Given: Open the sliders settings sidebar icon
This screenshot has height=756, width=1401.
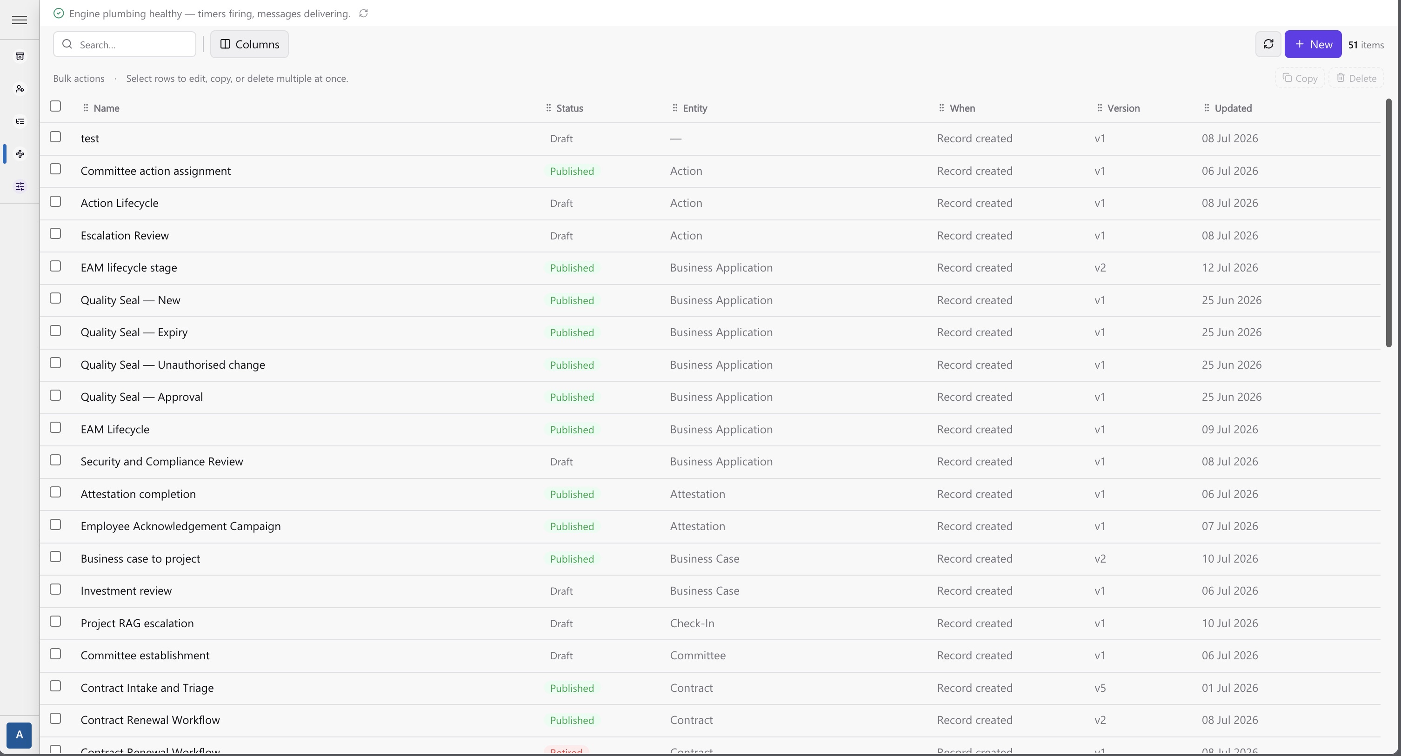Looking at the screenshot, I should point(20,186).
